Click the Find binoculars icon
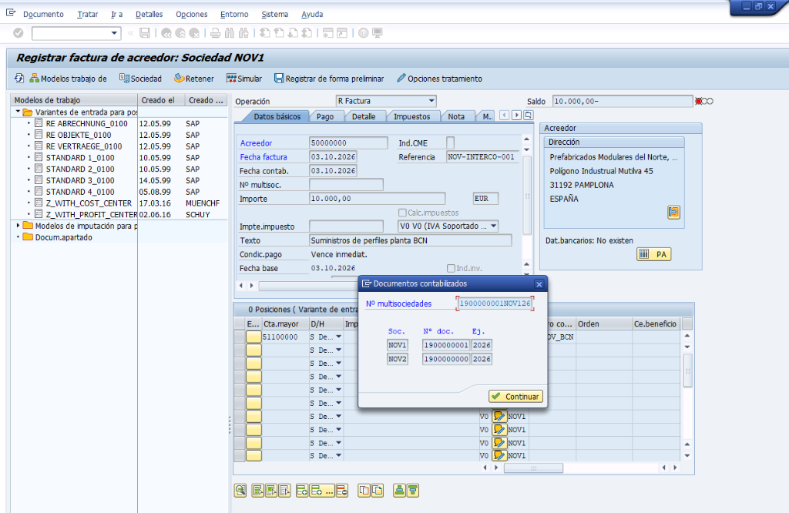 pyautogui.click(x=230, y=33)
